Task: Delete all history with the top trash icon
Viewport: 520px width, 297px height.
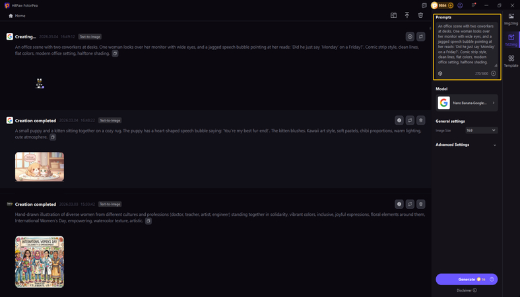Action: 420,15
